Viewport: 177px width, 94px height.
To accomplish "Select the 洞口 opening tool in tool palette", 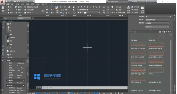I will tap(9, 41).
